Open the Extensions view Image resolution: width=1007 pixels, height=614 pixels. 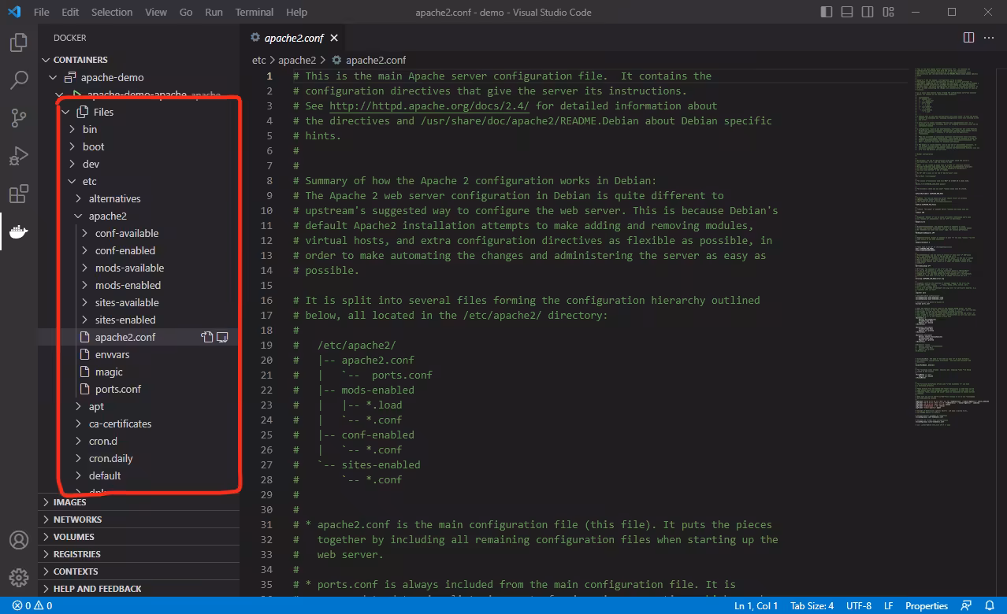pos(19,194)
